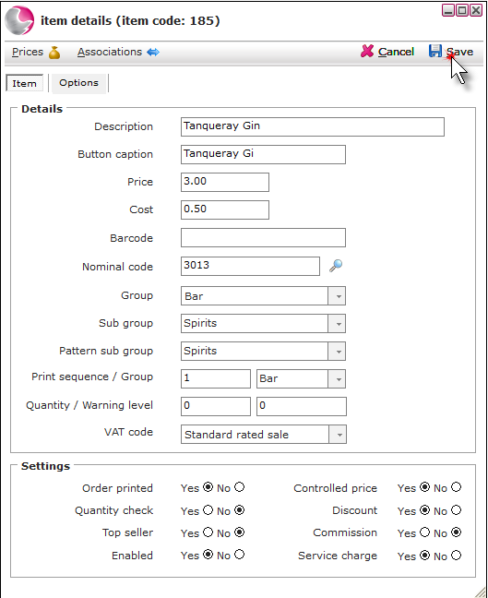Click the application logo in title bar

19,20
